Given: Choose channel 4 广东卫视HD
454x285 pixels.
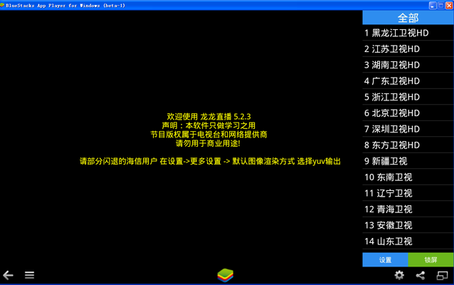Looking at the screenshot, I should point(408,81).
